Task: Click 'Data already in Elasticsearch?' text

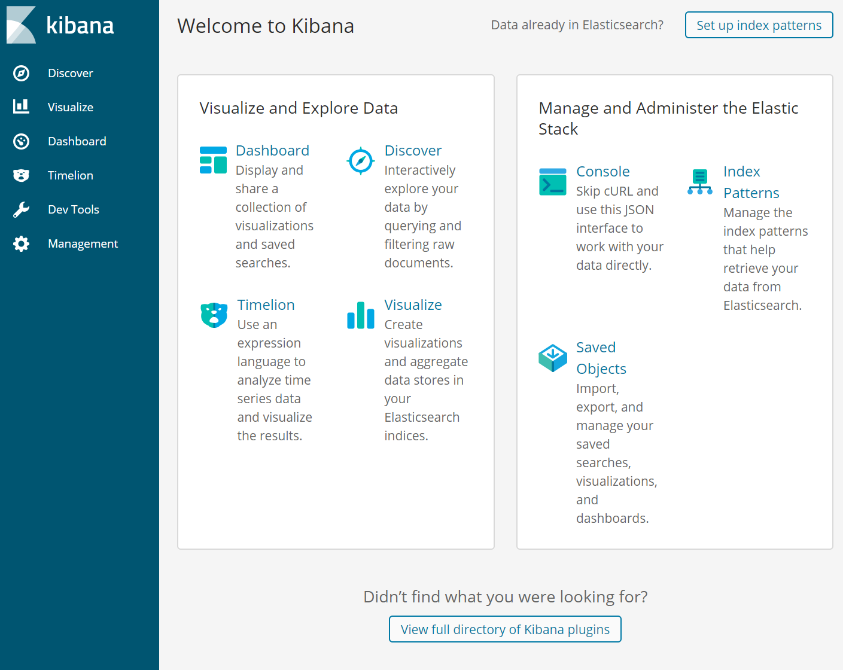Action: click(x=577, y=25)
